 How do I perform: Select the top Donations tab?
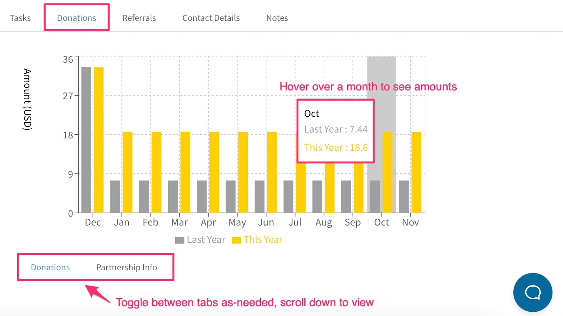click(x=76, y=18)
